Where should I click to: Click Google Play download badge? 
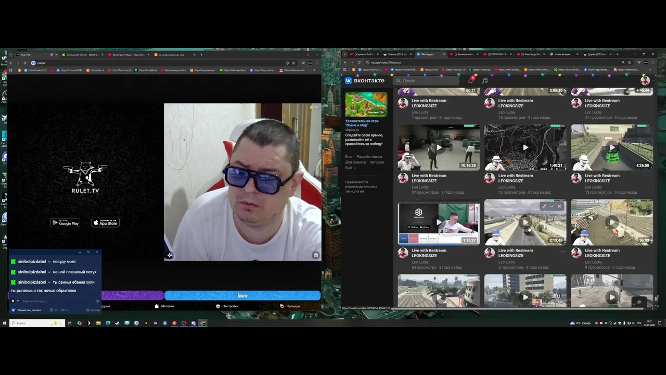pos(65,222)
